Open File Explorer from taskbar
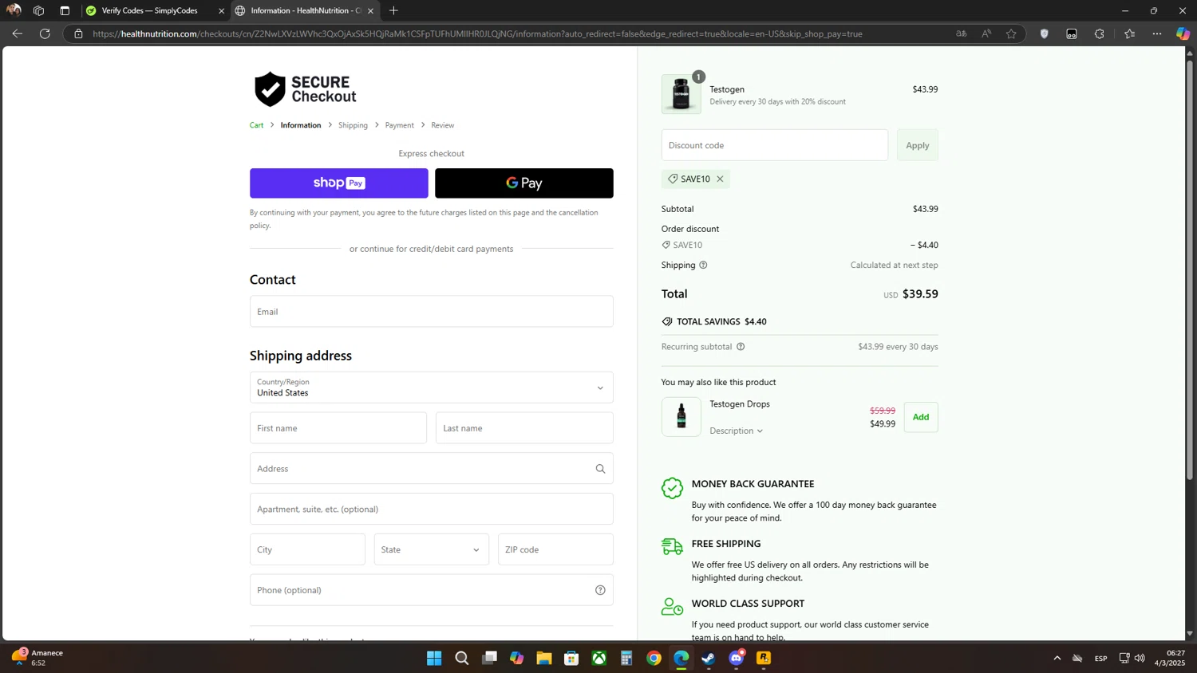Screen dimensions: 1197x673 pyautogui.click(x=544, y=658)
